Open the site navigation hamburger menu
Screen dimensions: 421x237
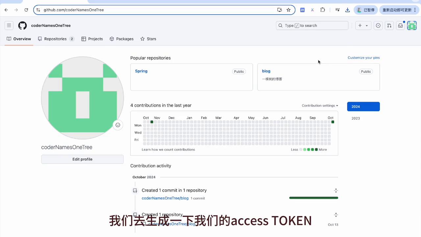coord(9,25)
